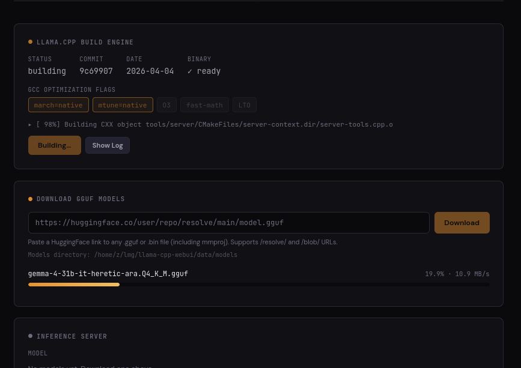Expand the build progress line triangle
521x368 pixels.
point(30,125)
